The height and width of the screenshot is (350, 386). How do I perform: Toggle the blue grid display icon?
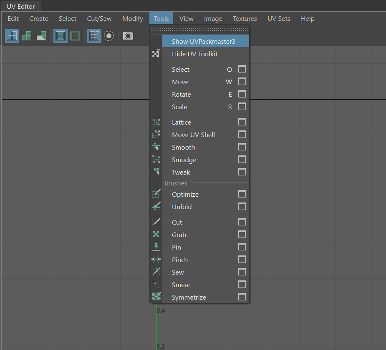tap(94, 36)
